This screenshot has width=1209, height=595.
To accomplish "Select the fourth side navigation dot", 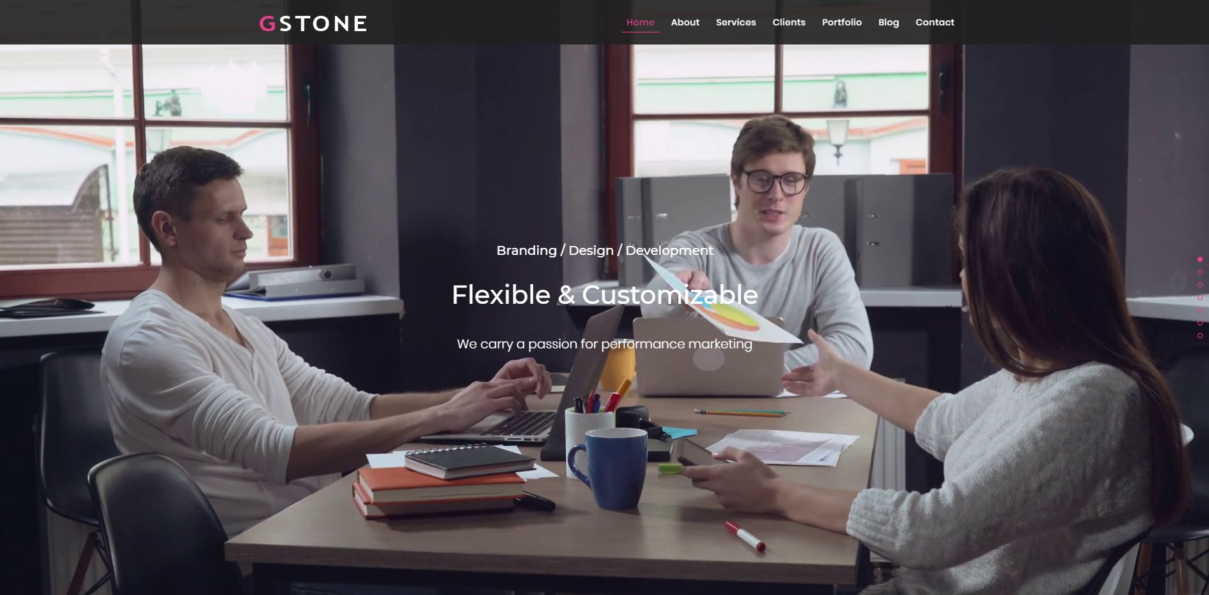I will pos(1199,297).
